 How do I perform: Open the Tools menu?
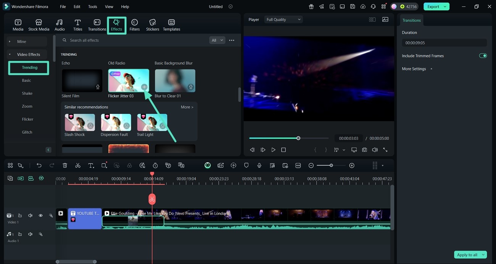tap(92, 6)
